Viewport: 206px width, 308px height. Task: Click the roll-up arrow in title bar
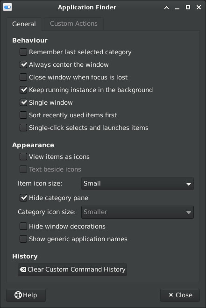pyautogui.click(x=166, y=7)
